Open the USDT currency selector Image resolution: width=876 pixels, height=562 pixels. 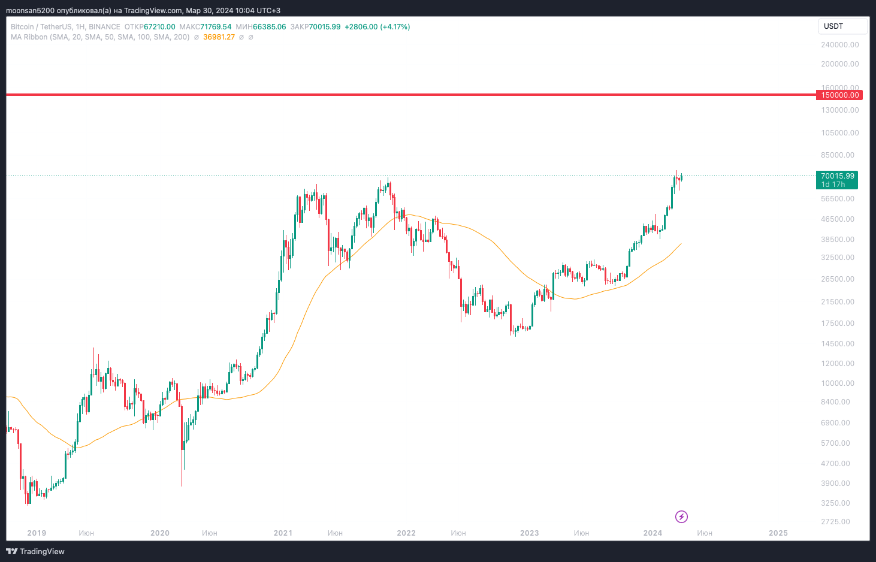[x=842, y=26]
